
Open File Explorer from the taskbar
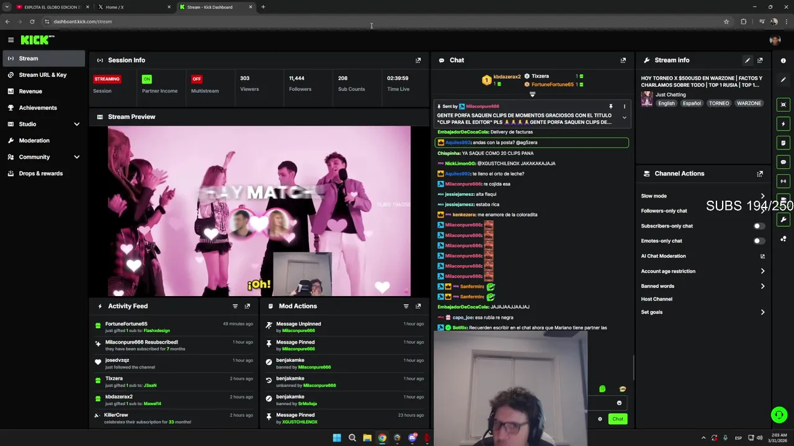(367, 438)
